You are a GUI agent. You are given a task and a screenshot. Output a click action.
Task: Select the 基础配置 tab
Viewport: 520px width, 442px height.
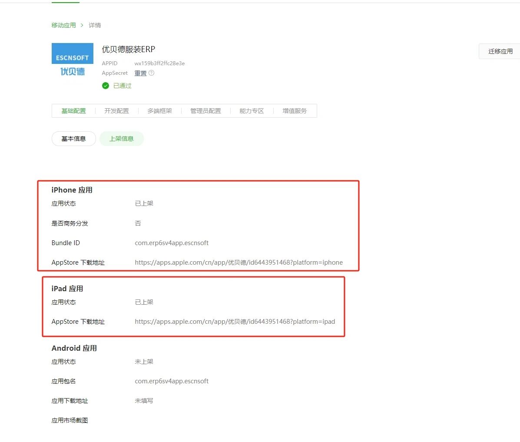coord(73,111)
